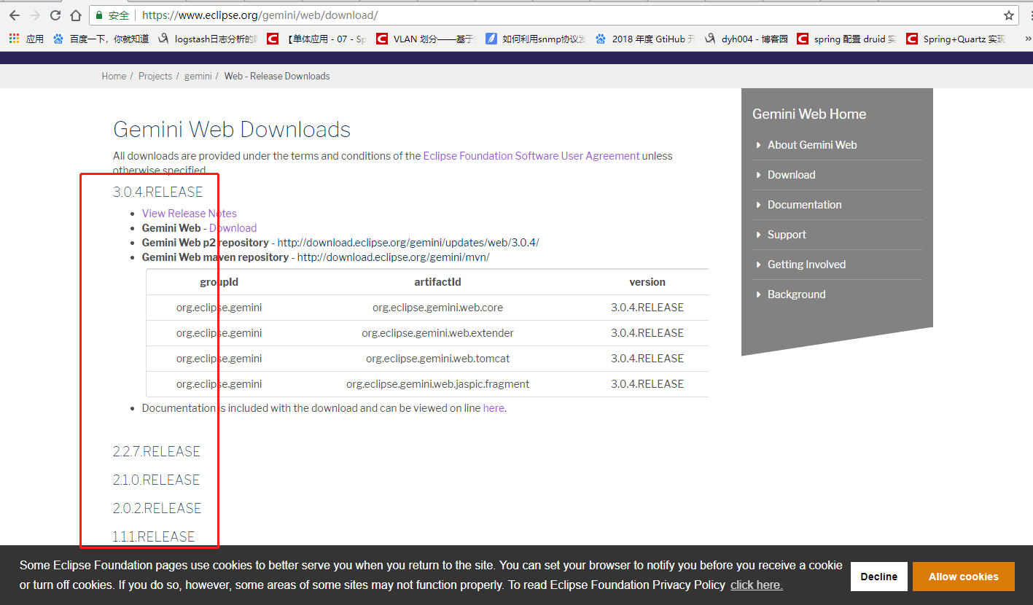
Task: Open dyh004 blog bookmark
Action: [x=746, y=39]
